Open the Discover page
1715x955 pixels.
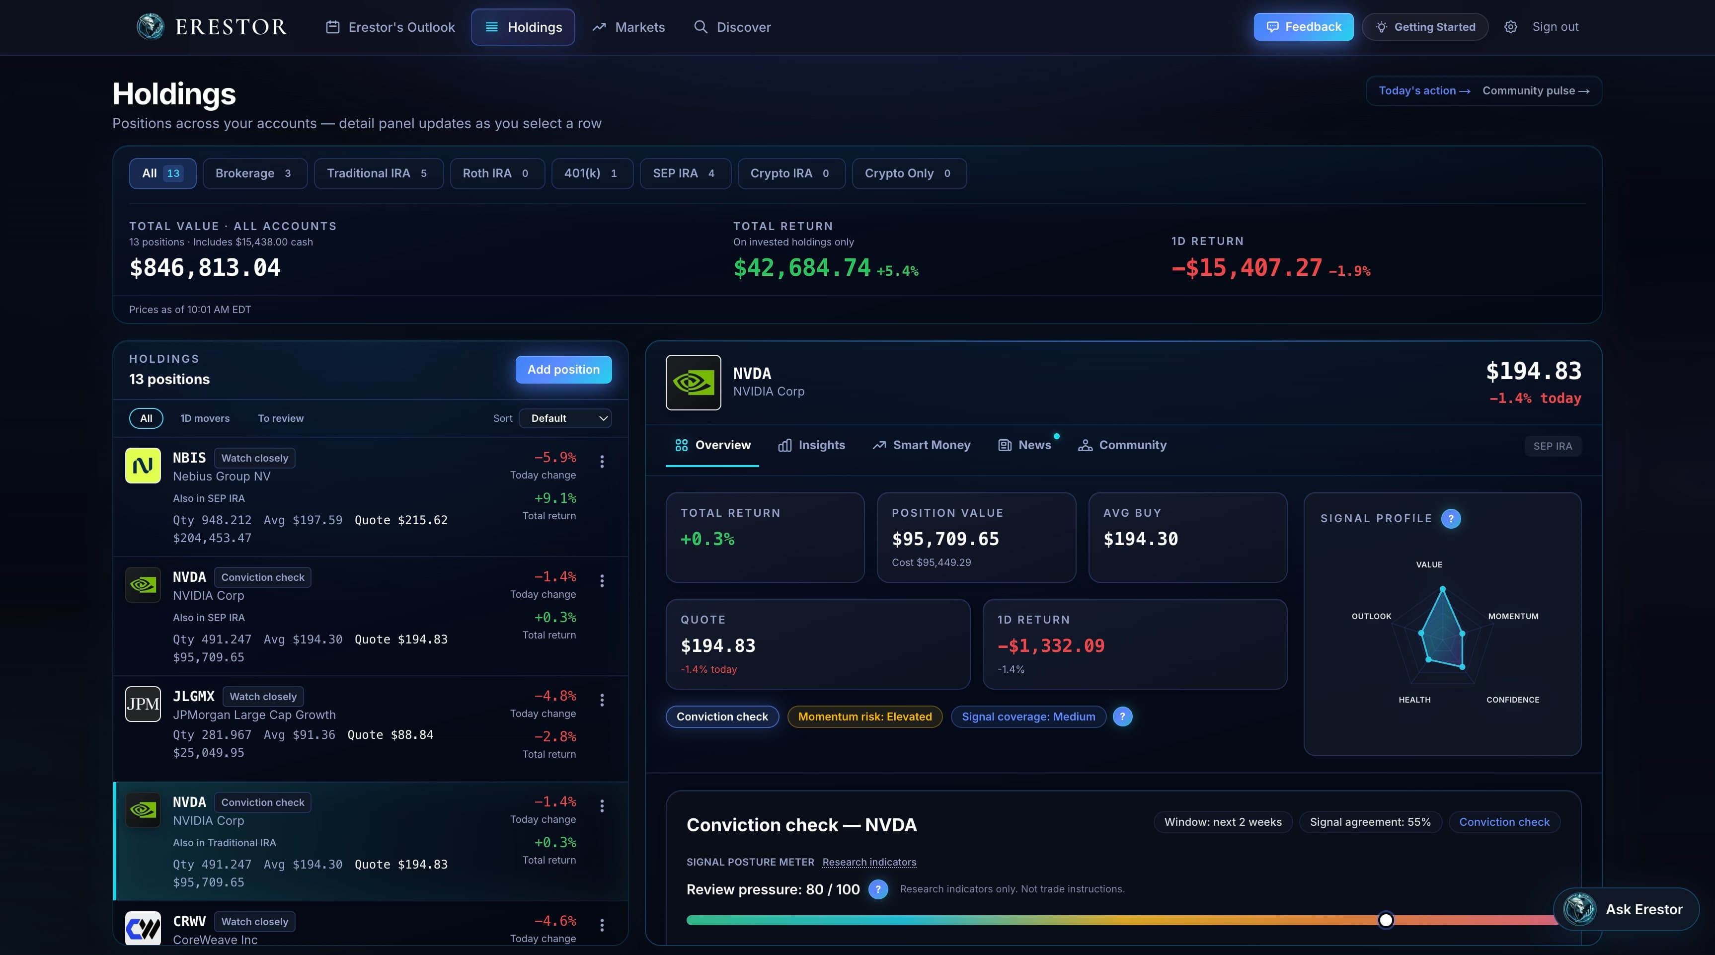pyautogui.click(x=732, y=27)
